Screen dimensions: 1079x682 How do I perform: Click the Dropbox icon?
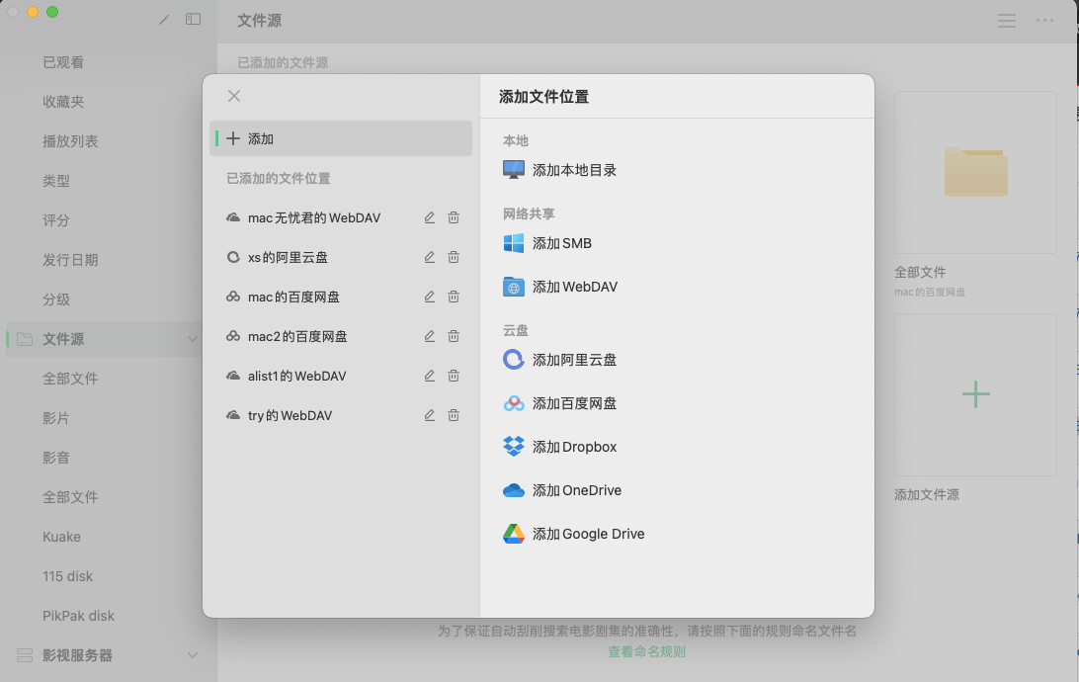514,447
